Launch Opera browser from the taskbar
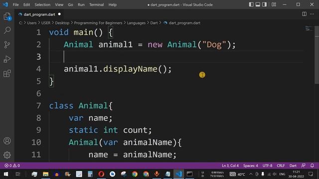This screenshot has height=179, width=319. click(101, 174)
